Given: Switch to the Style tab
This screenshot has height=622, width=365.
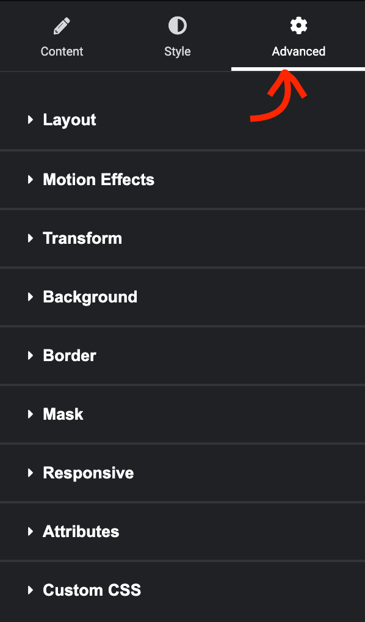Looking at the screenshot, I should [x=177, y=51].
